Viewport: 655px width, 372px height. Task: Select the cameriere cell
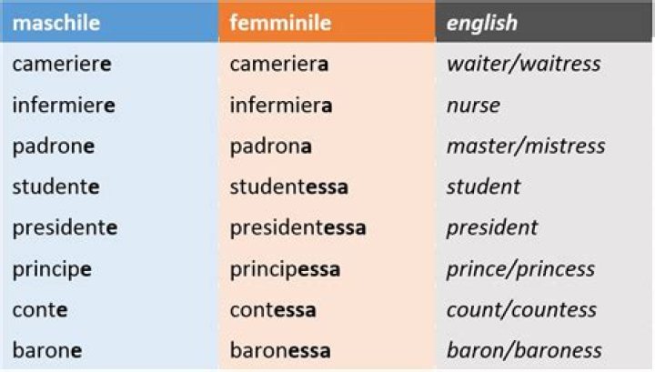(x=62, y=65)
